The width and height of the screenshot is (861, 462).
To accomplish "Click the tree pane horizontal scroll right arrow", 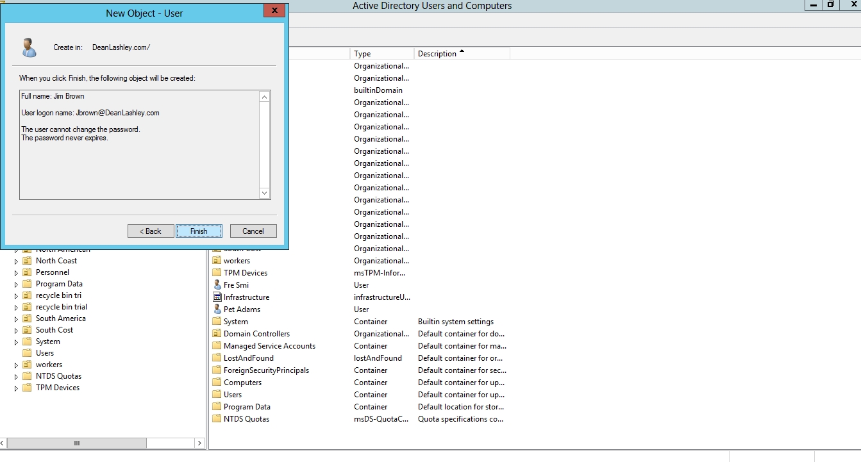I will pos(199,443).
